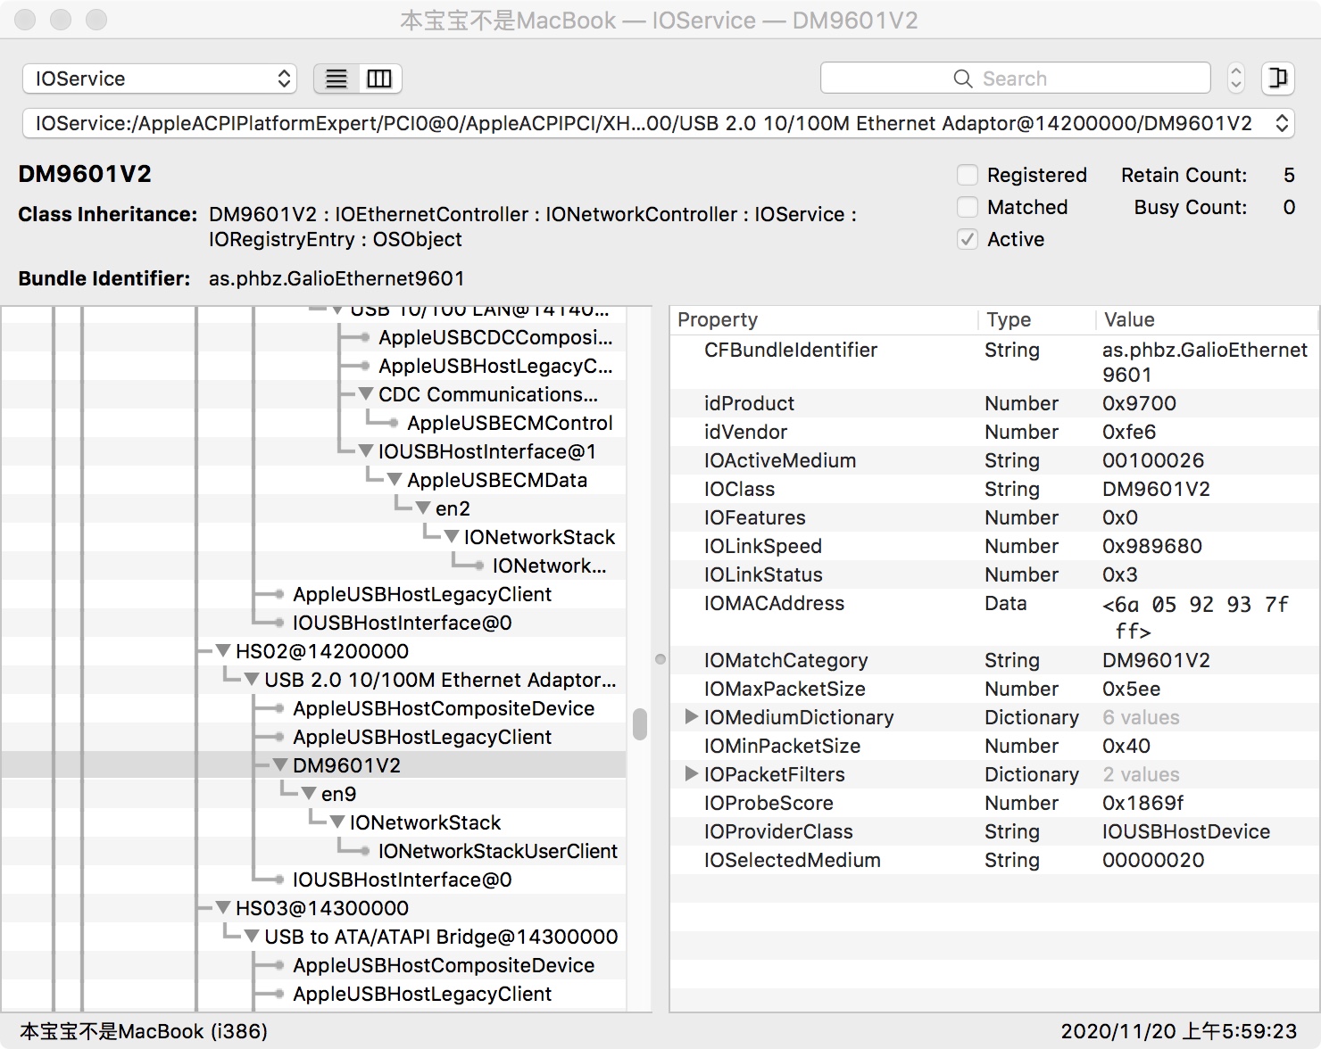Collapse the IOUSBHostInterface@1 node

[366, 451]
